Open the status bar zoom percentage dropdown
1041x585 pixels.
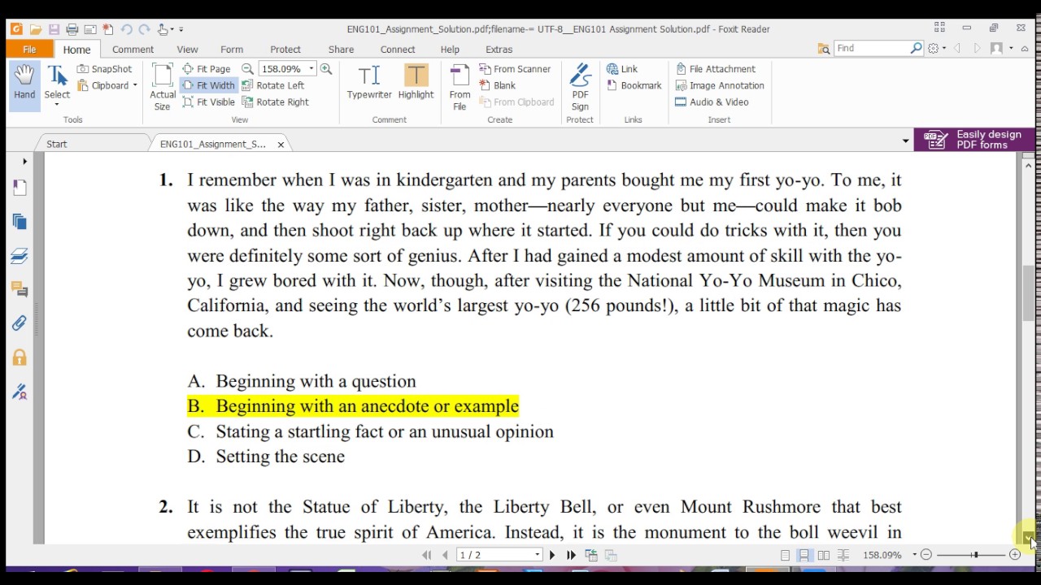pyautogui.click(x=914, y=555)
